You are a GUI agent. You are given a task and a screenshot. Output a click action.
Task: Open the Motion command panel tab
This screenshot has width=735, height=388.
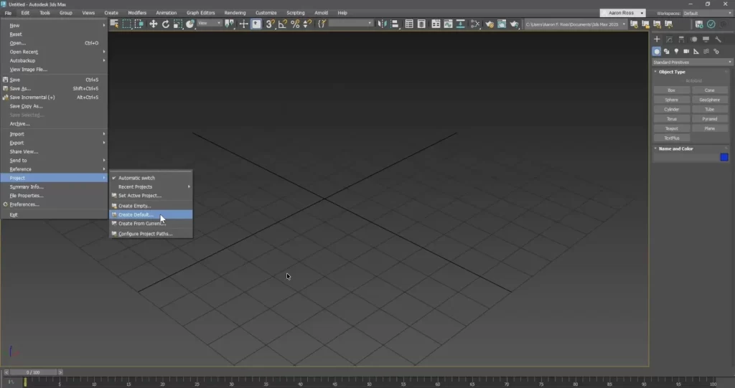(694, 39)
